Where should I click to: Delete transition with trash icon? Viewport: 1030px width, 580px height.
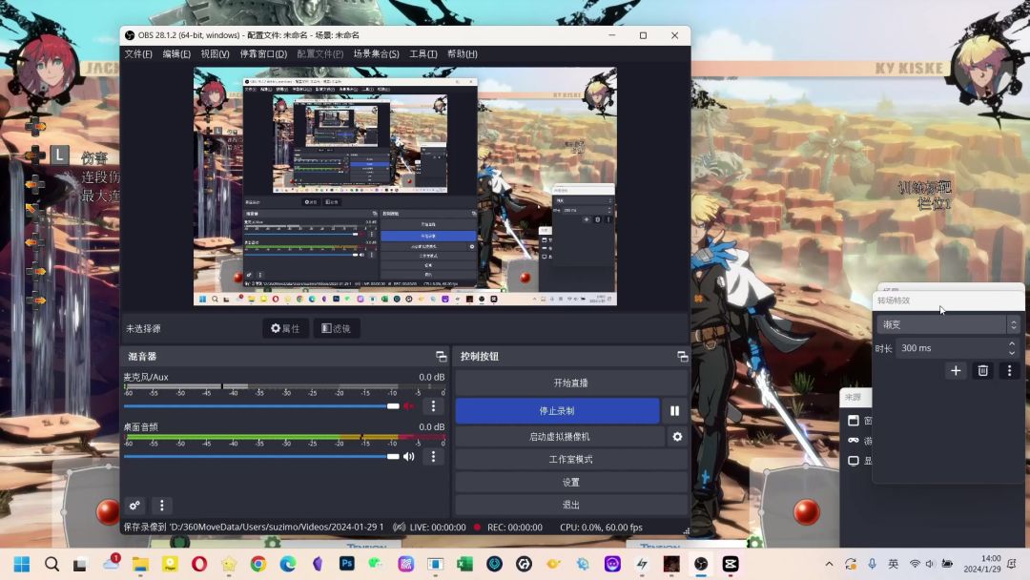[982, 371]
